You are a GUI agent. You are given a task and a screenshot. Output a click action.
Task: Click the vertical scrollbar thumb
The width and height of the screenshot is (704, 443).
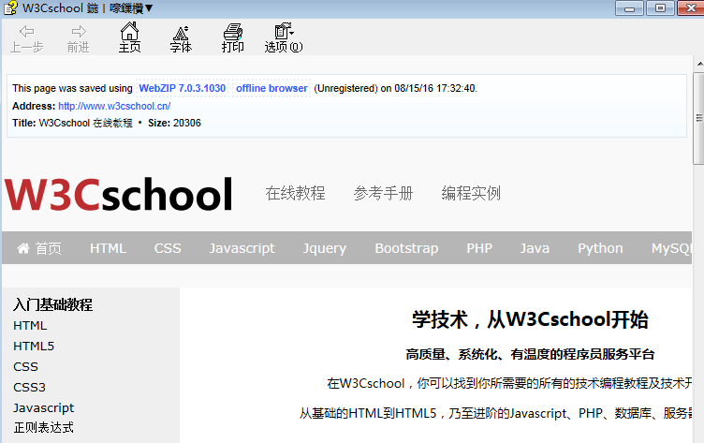[698, 118]
